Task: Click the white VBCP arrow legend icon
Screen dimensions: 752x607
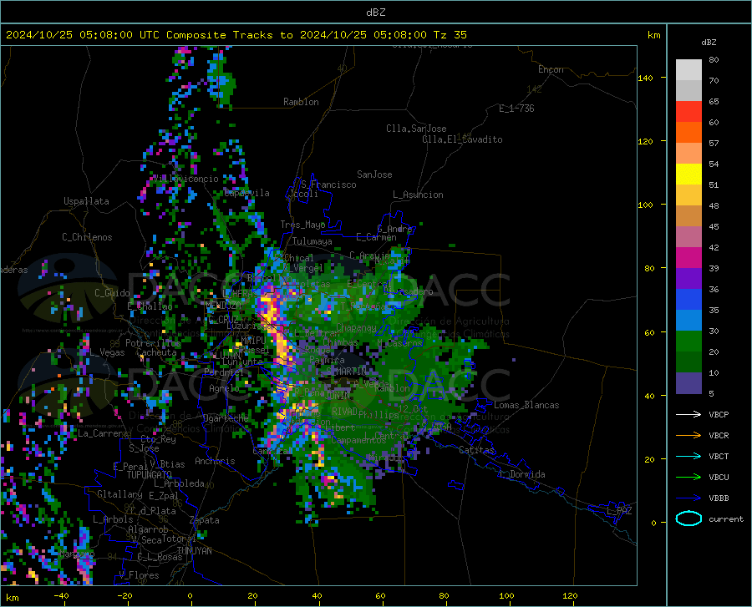Action: [688, 414]
